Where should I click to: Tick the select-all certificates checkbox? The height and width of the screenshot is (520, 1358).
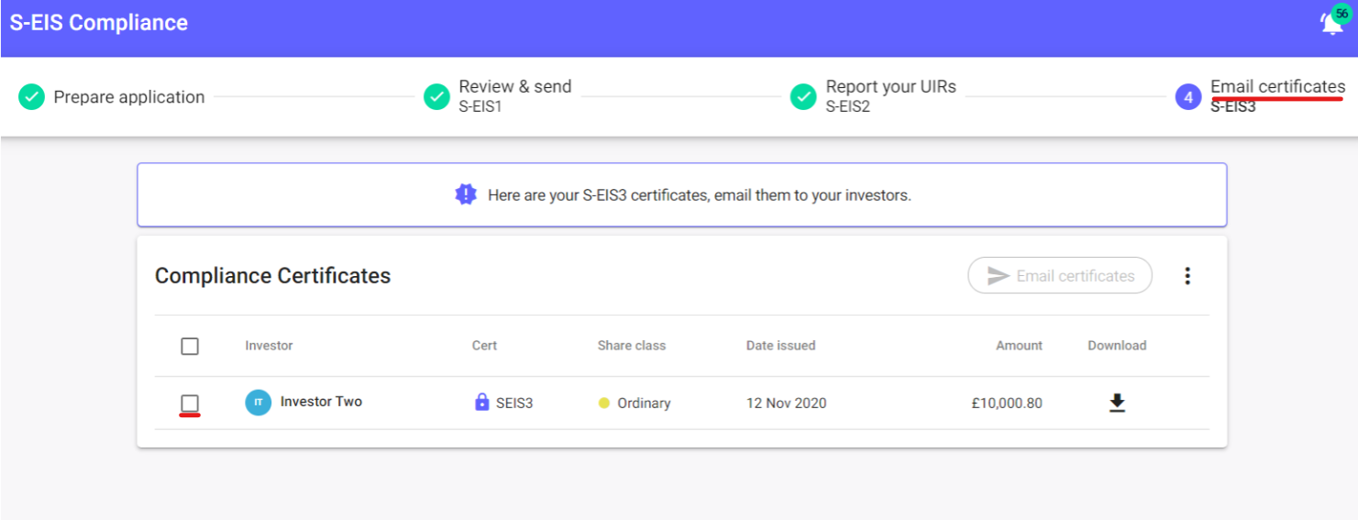point(190,346)
